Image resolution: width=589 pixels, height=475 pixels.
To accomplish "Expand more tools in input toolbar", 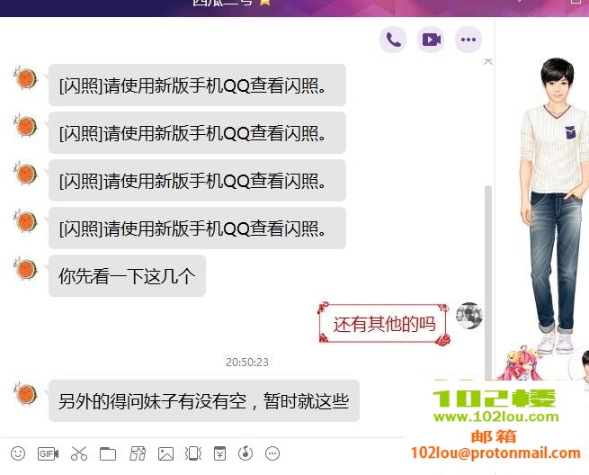I will point(273,453).
